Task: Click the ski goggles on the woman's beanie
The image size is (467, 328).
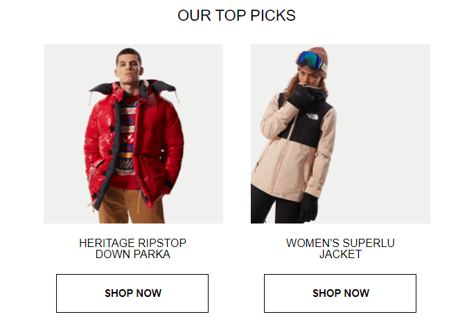Action: pyautogui.click(x=310, y=60)
